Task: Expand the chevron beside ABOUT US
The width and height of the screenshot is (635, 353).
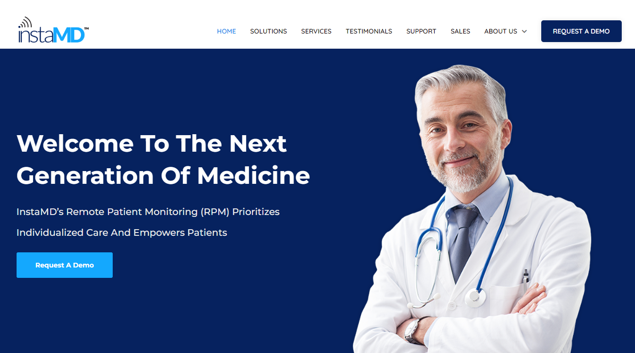Action: coord(524,32)
